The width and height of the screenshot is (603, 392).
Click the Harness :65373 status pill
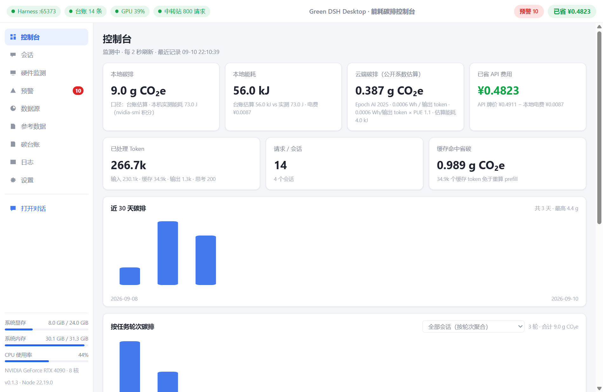[34, 11]
